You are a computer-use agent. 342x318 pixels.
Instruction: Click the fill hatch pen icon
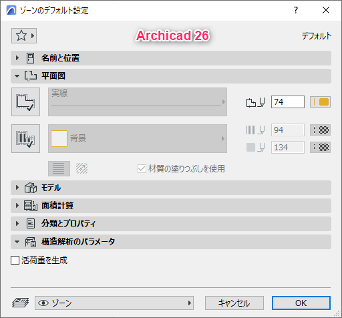[256, 130]
